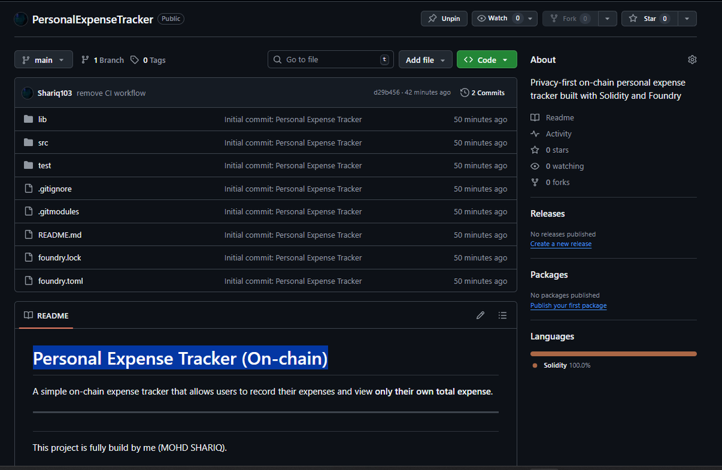
Task: View 1 Branch link
Action: 102,60
